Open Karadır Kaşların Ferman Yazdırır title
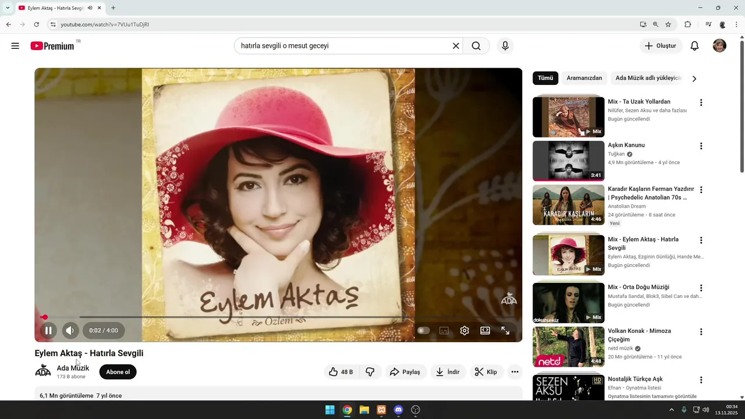Viewport: 745px width, 419px height. coord(651,193)
